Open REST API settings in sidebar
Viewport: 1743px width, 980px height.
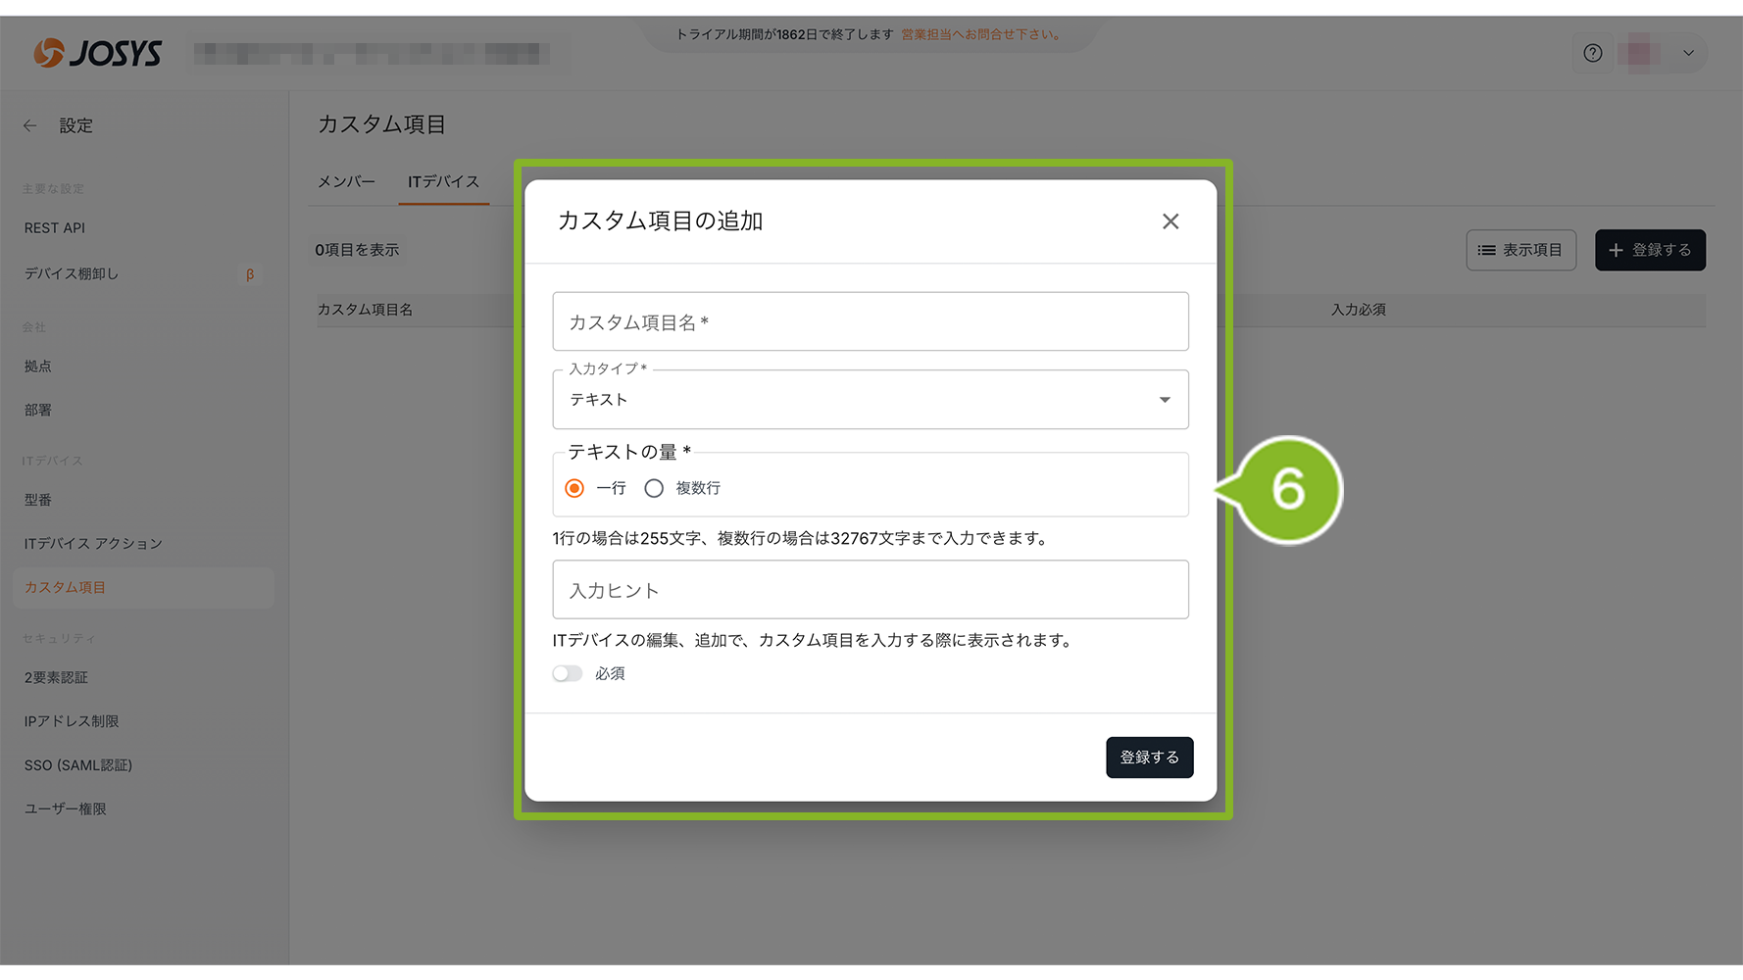click(55, 228)
